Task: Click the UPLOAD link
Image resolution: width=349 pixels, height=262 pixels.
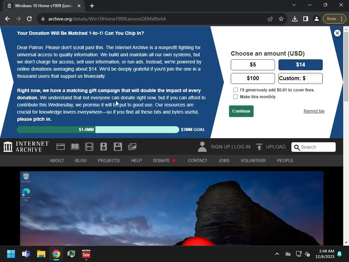Action: 271,147
